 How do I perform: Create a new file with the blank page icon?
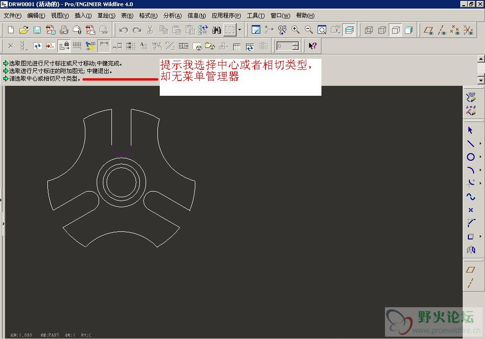(x=10, y=30)
